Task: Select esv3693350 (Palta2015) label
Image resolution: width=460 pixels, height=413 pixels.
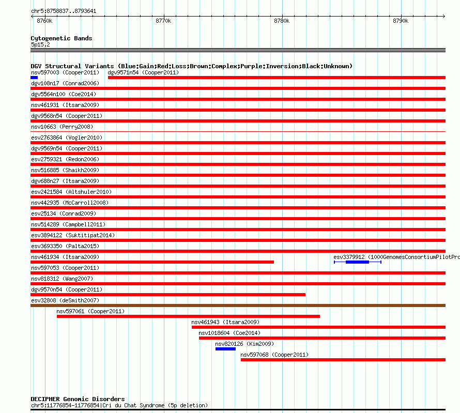Action: point(65,246)
